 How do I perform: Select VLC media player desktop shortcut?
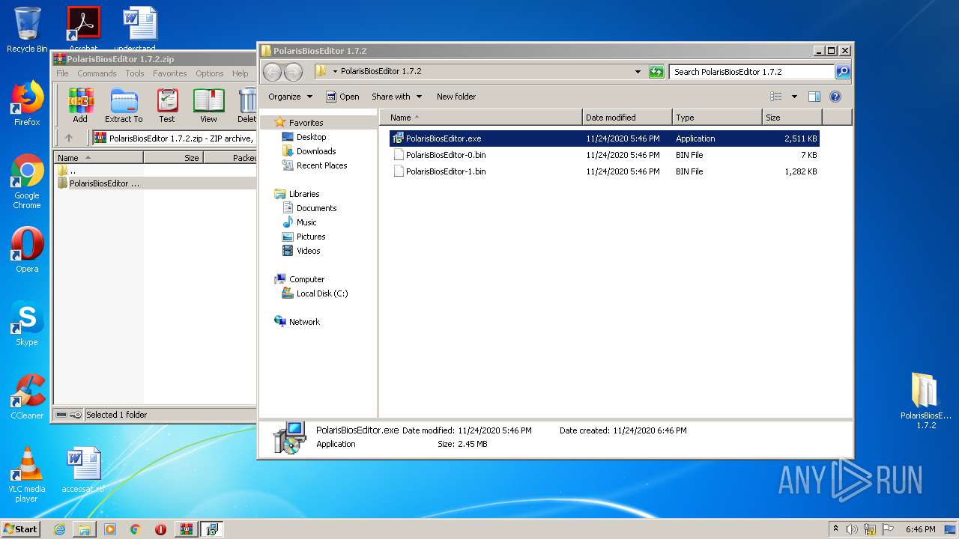click(27, 475)
